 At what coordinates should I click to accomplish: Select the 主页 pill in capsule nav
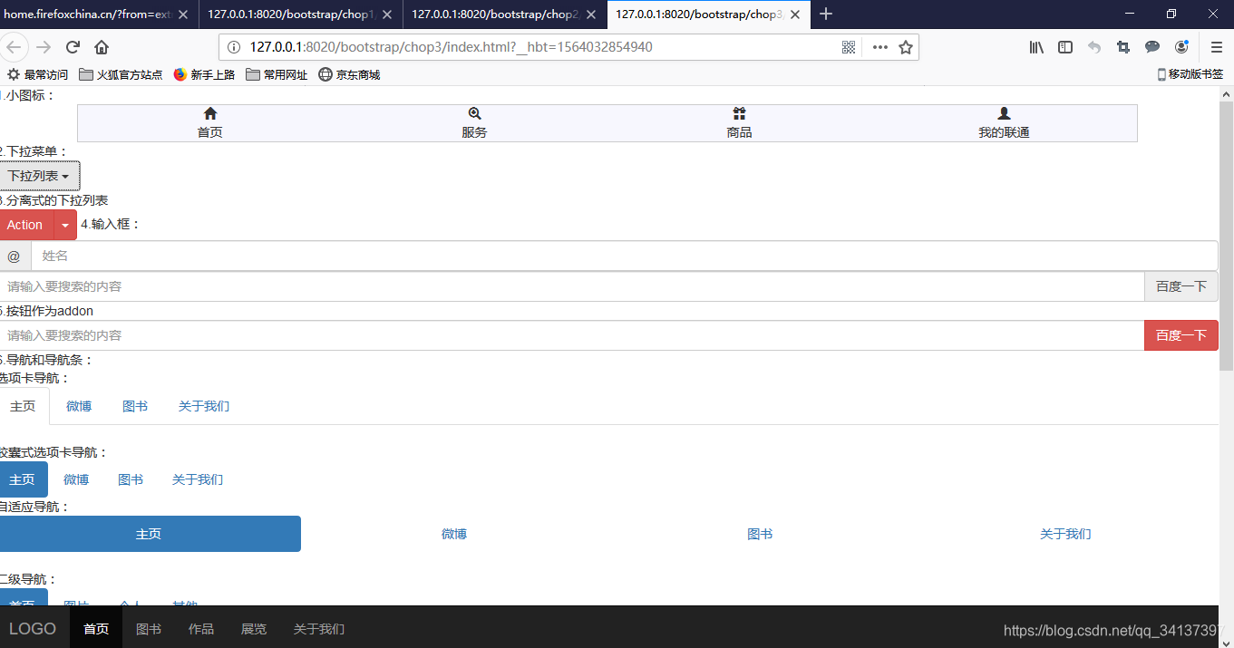23,479
